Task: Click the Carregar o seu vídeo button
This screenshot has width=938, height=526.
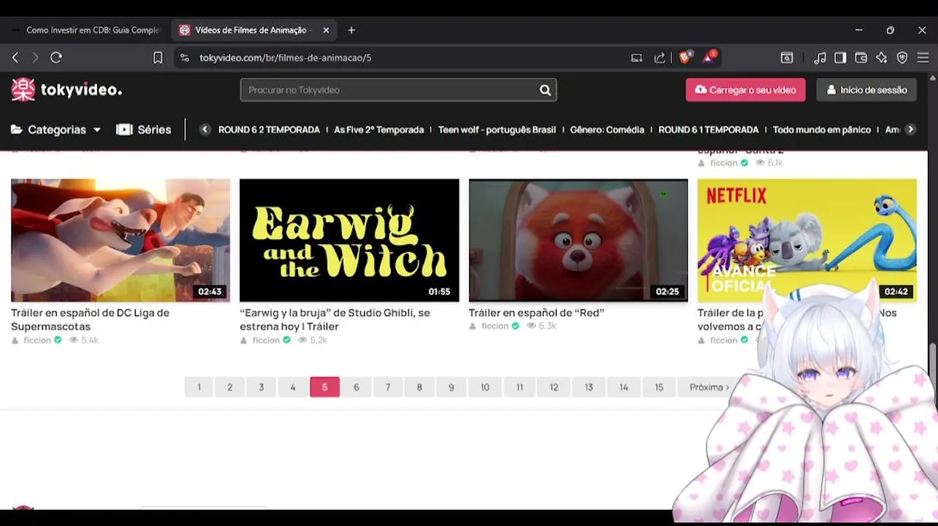Action: coord(745,90)
